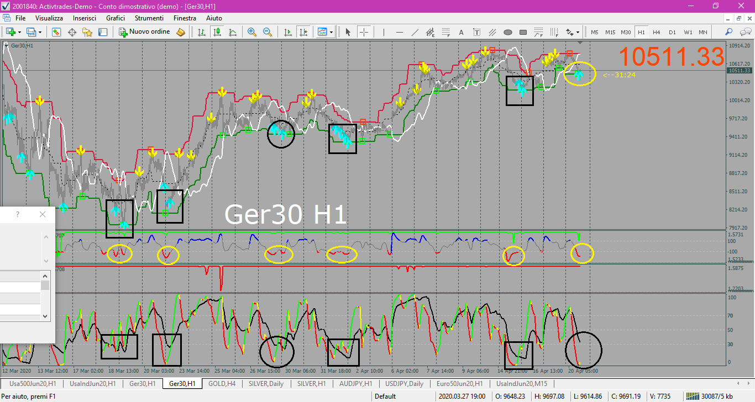Open the arrows objects tool

coord(569,32)
